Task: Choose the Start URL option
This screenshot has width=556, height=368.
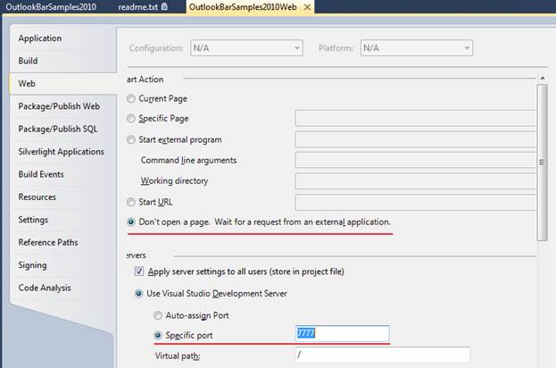Action: (132, 202)
